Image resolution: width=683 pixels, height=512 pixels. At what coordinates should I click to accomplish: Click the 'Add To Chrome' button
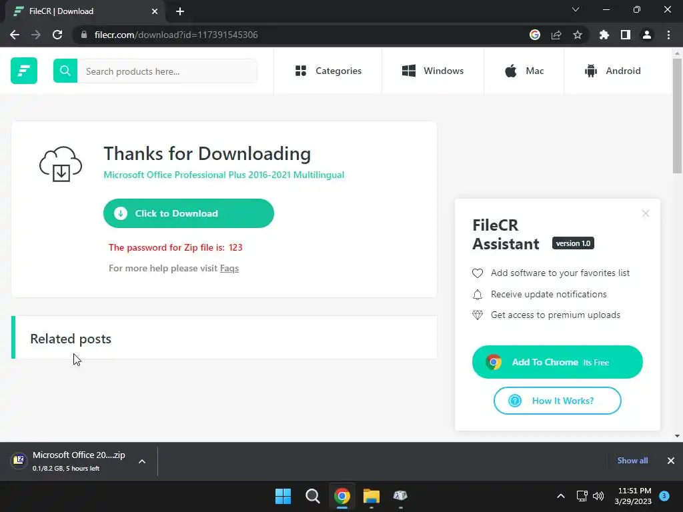pos(557,362)
